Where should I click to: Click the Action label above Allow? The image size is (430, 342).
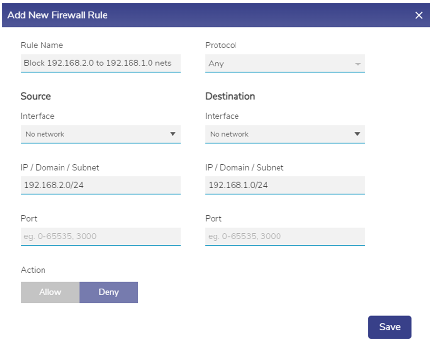33,270
